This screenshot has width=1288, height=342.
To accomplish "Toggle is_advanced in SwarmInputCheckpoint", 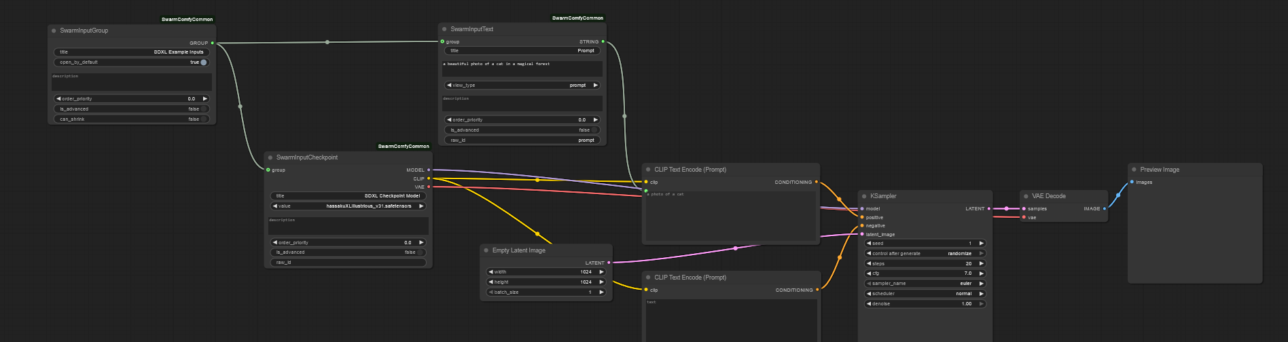I will point(348,252).
